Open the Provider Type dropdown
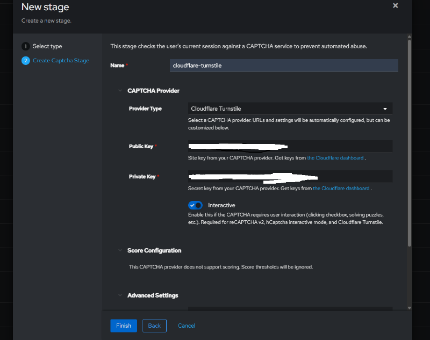Viewport: 430px width, 340px height. tap(290, 108)
